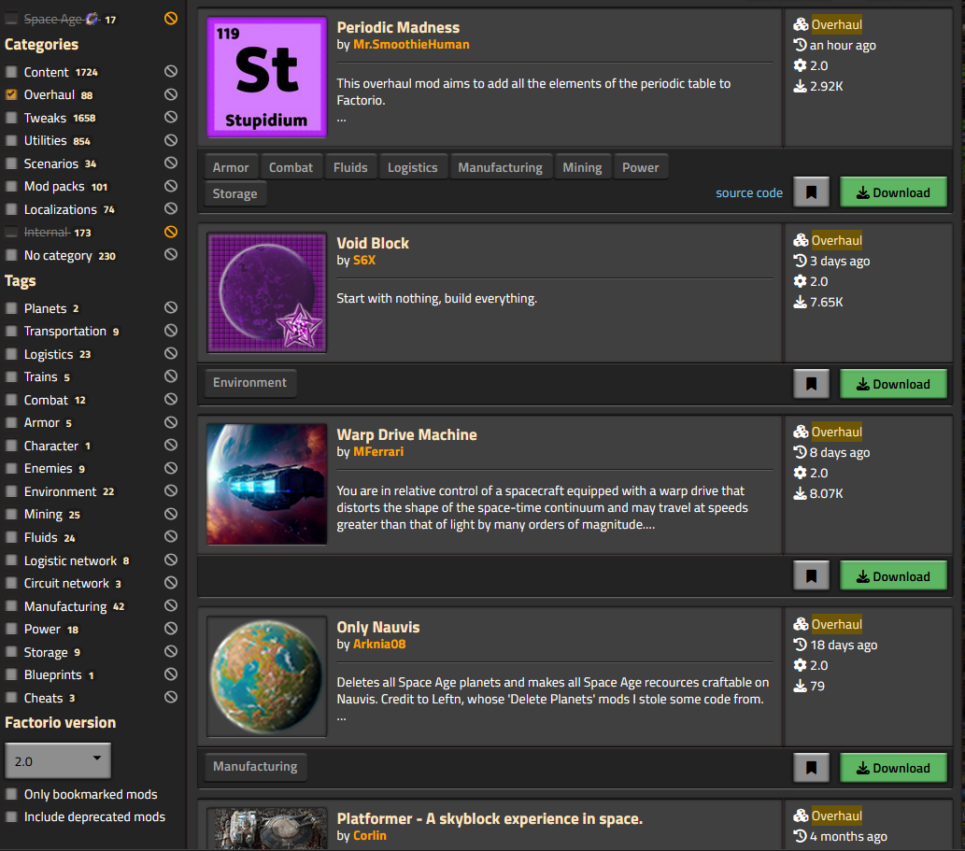Bookmark the Void Block mod

click(x=811, y=384)
